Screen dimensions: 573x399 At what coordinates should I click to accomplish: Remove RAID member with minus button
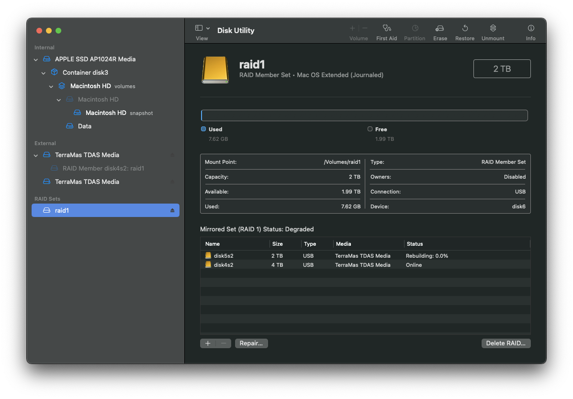224,343
